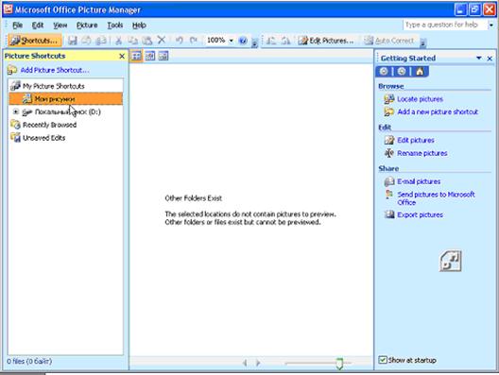Screen dimensions: 499x375
Task: Open the Tools menu
Action: [115, 26]
